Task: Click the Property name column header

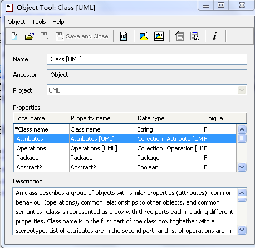Action: click(x=102, y=118)
